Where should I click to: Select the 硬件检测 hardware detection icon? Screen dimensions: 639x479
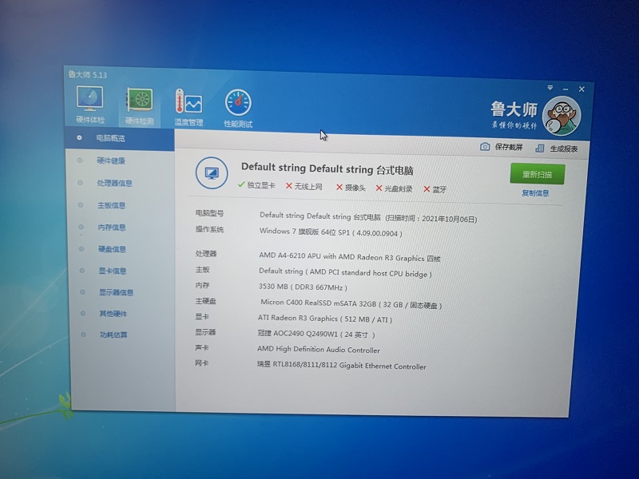[x=139, y=106]
